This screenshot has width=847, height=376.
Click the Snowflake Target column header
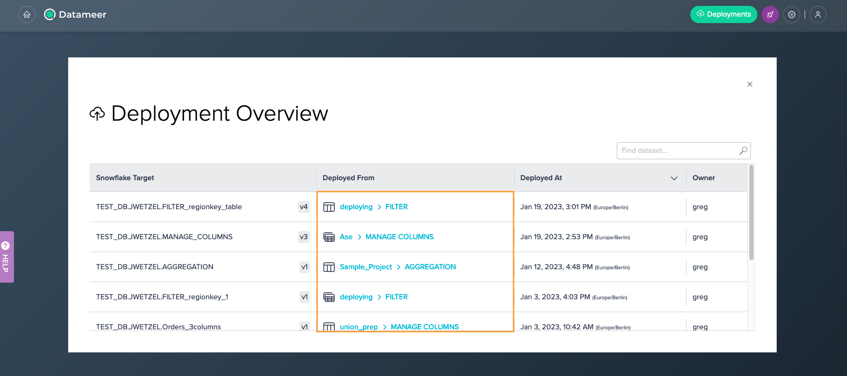125,178
